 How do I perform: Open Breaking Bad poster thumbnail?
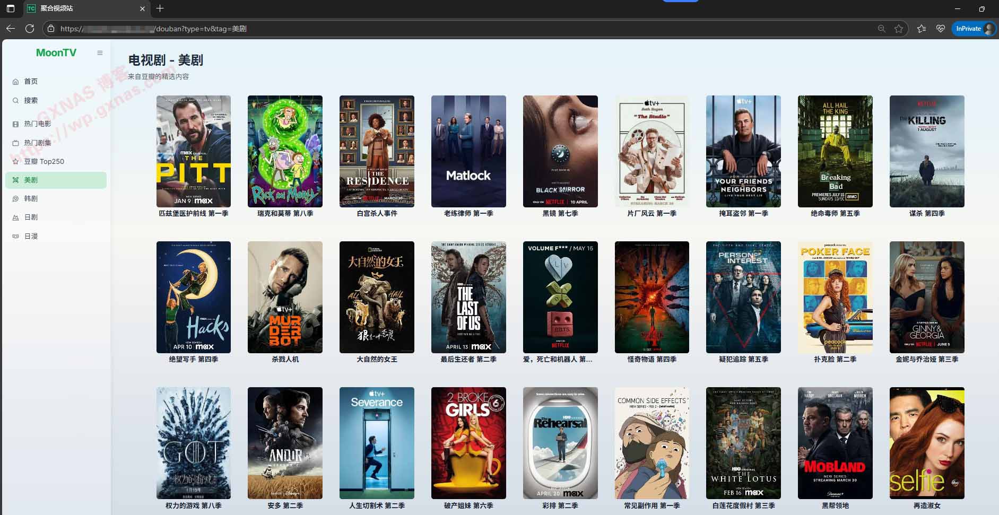835,151
